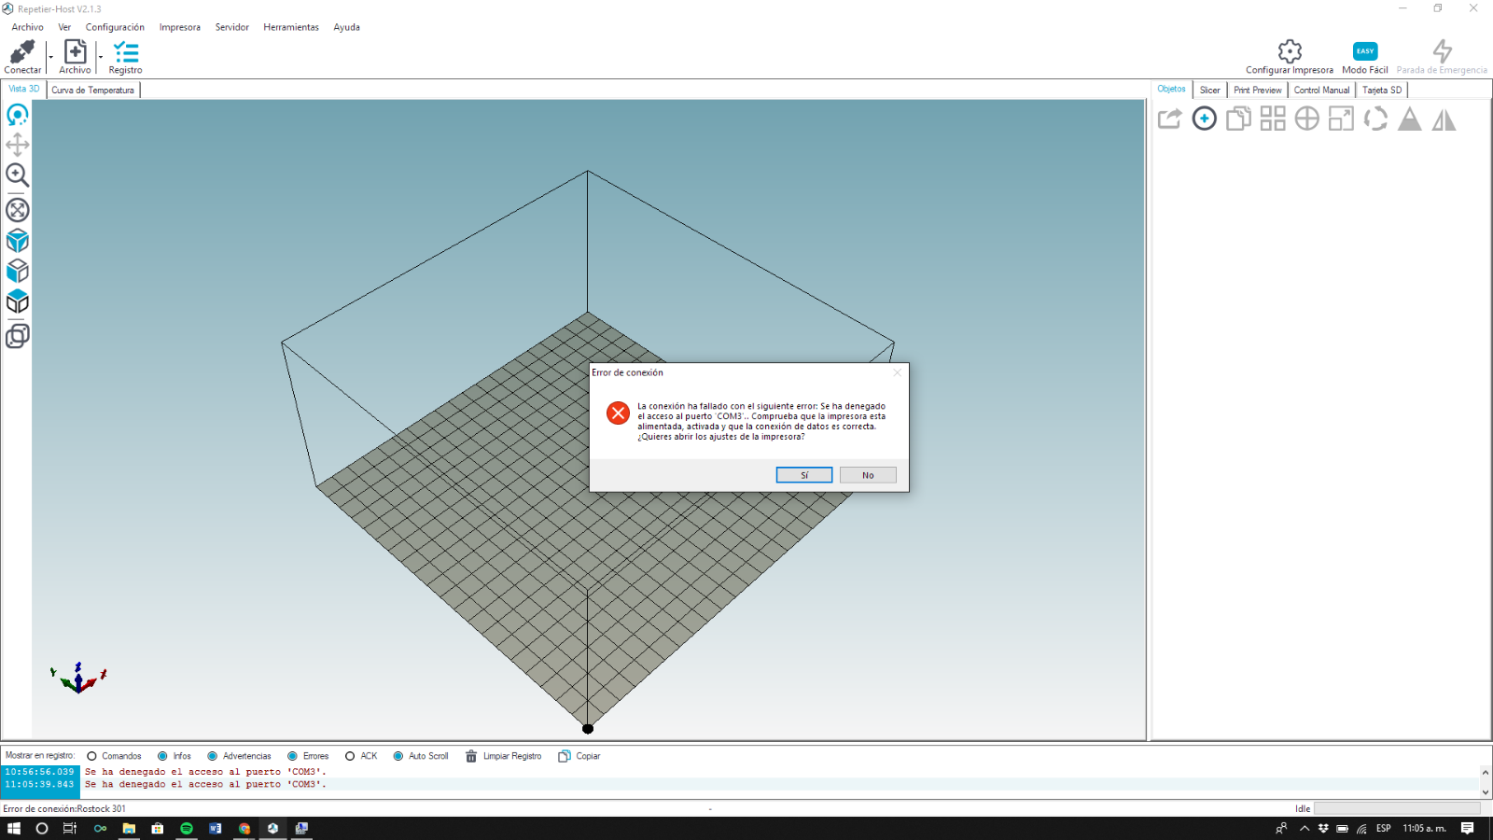Enable Comandos in log filter
The image size is (1493, 840).
[91, 756]
